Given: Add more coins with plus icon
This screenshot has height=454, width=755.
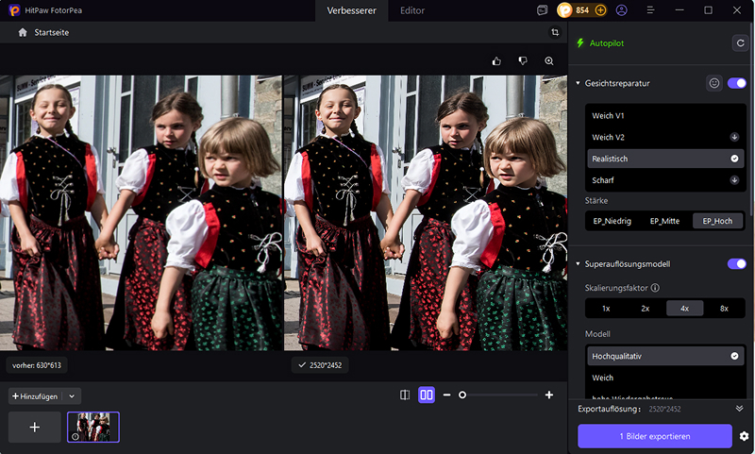Looking at the screenshot, I should pos(600,10).
